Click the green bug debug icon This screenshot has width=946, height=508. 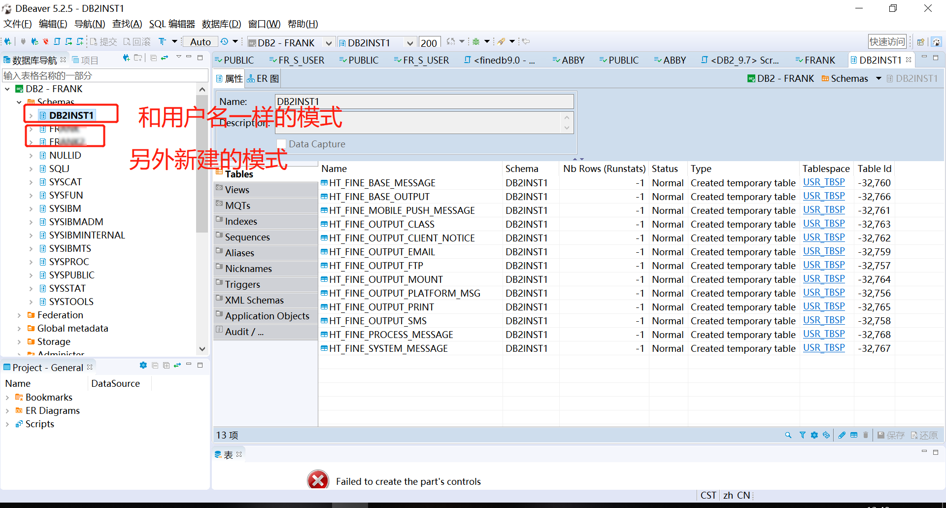point(476,42)
